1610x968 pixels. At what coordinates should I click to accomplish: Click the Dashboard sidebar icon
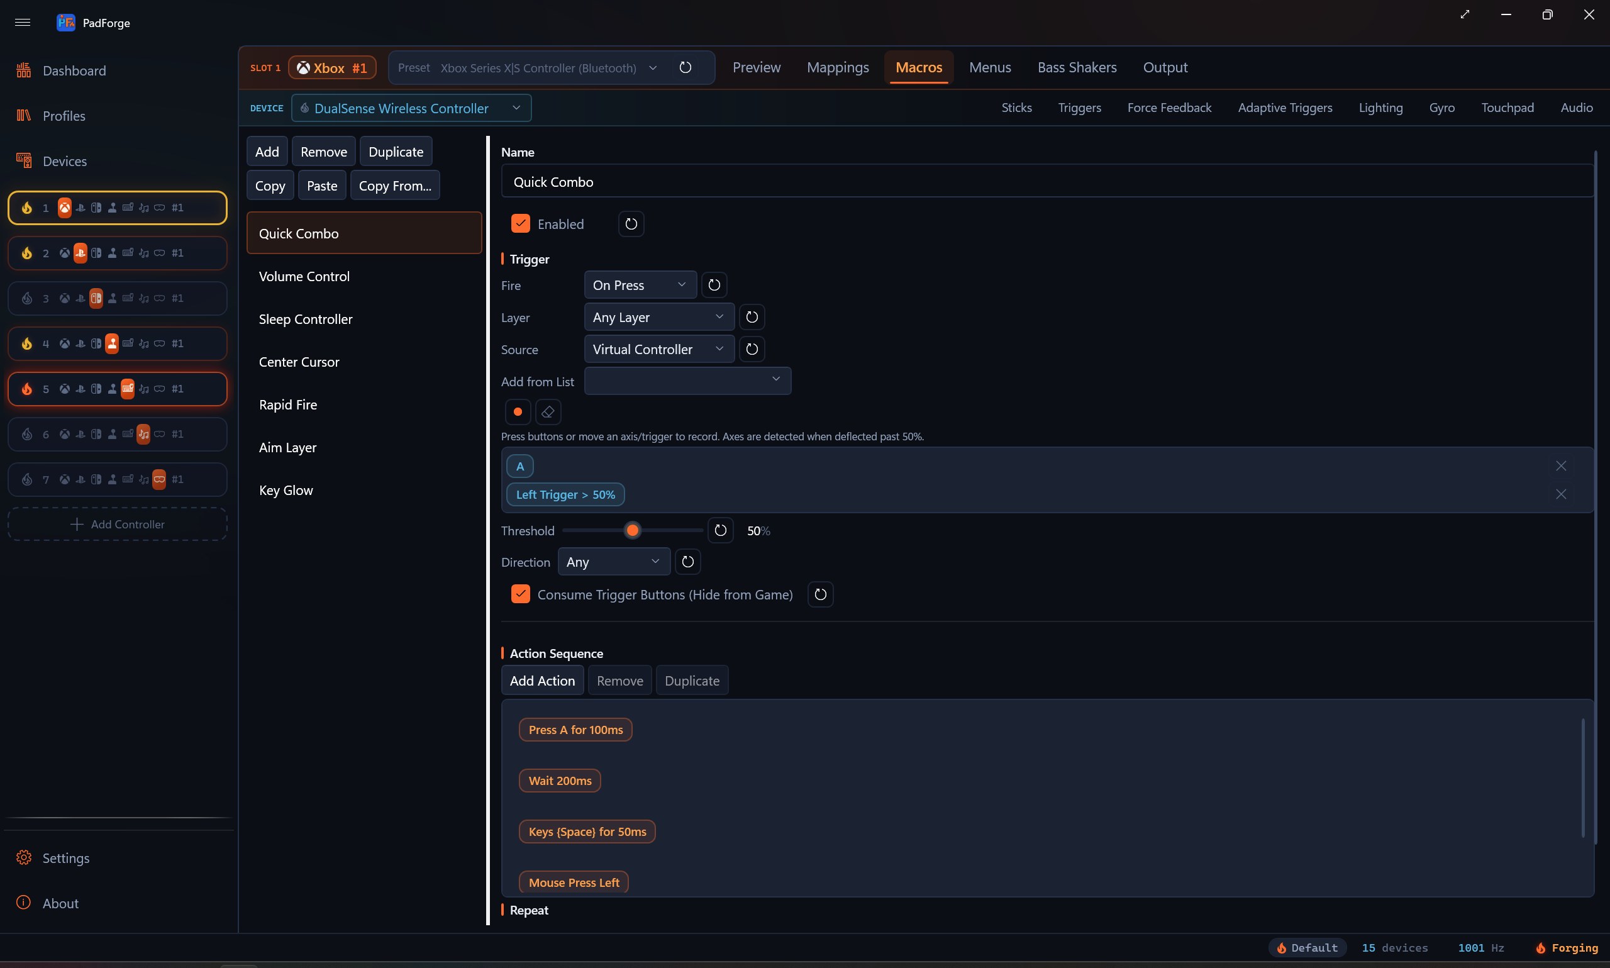[24, 70]
